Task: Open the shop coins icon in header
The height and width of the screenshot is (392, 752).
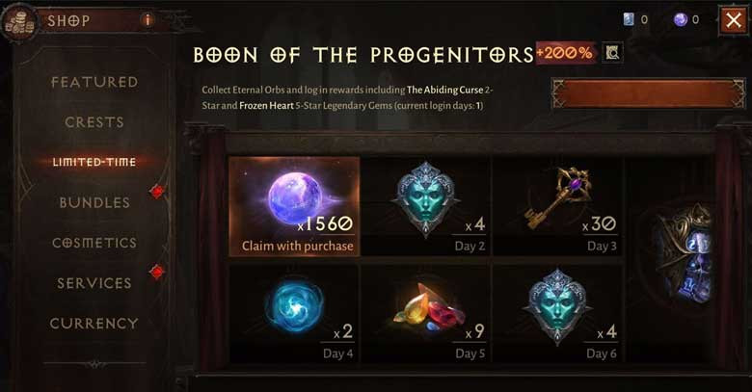Action: [19, 22]
